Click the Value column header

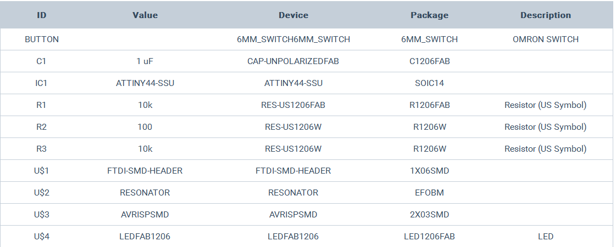[145, 15]
